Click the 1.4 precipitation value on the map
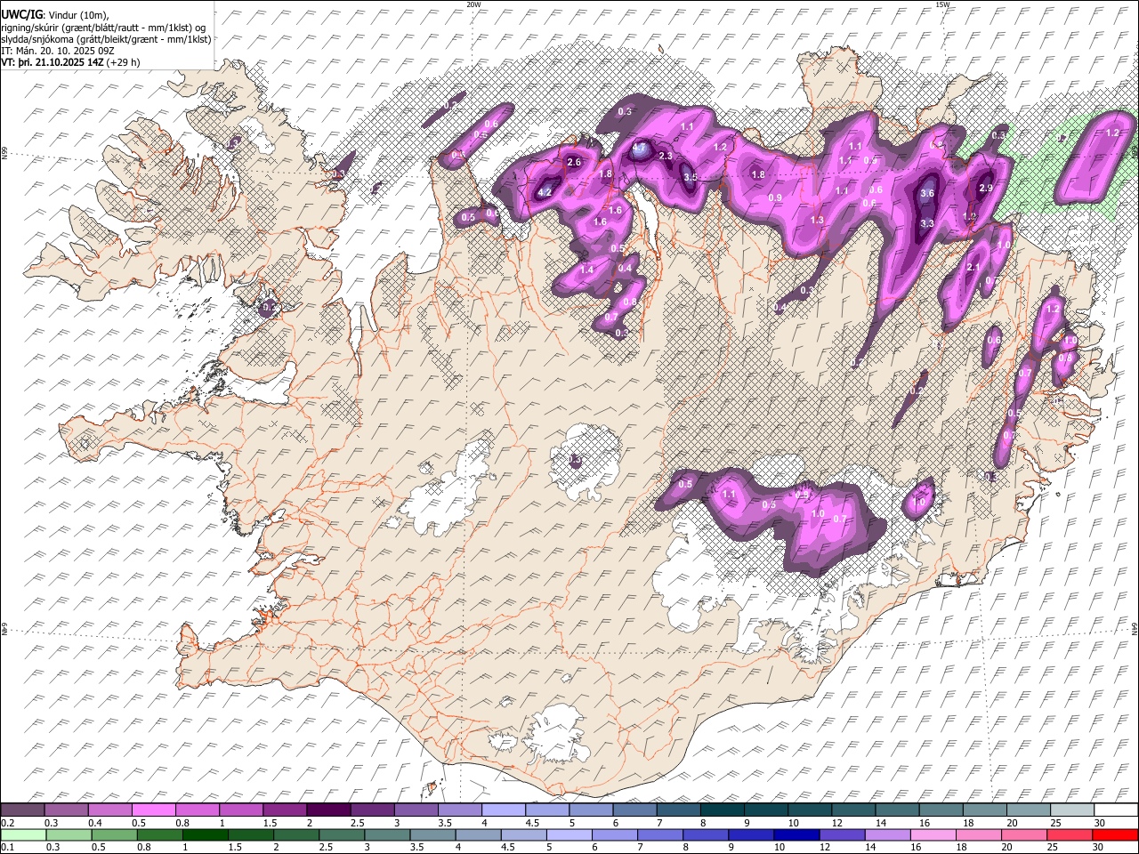This screenshot has height=854, width=1139. [x=586, y=270]
